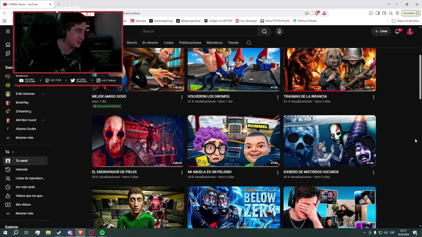Toggle the browser sidebar panel icon
This screenshot has width=422, height=237.
point(377,13)
